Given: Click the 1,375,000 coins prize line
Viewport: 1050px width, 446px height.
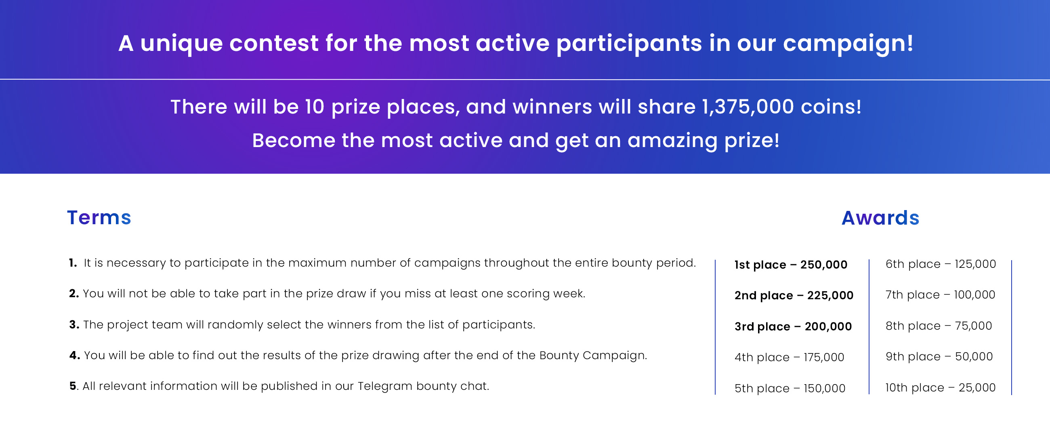Looking at the screenshot, I should 516,107.
